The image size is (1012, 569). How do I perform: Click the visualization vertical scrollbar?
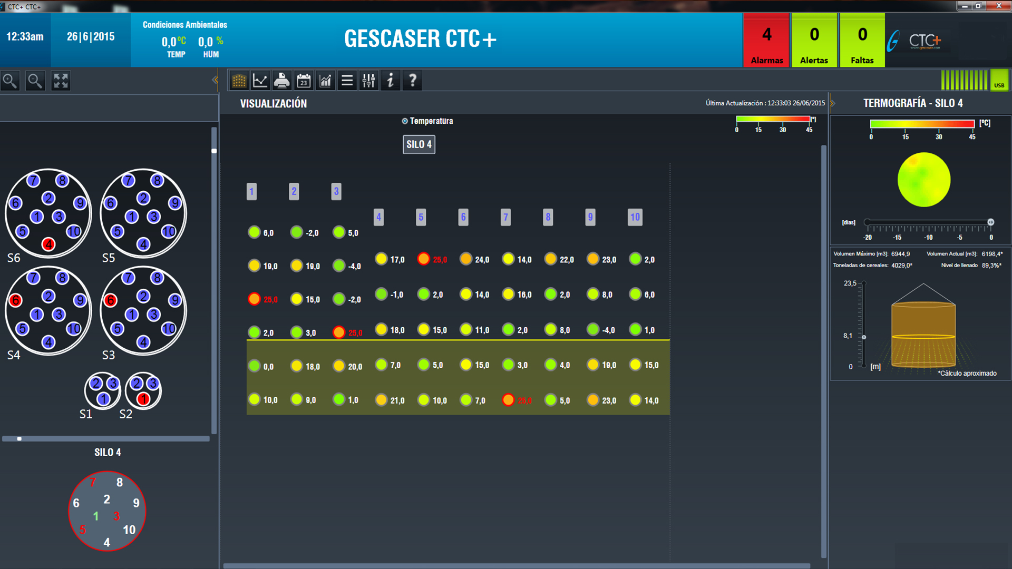tap(824, 350)
